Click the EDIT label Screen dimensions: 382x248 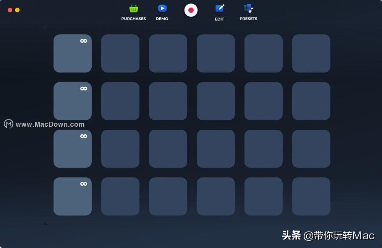[x=219, y=18]
